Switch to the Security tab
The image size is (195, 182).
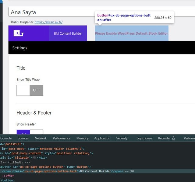(122, 138)
